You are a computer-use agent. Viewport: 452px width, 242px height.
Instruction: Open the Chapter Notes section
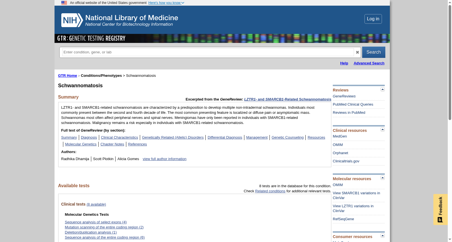tap(112, 144)
